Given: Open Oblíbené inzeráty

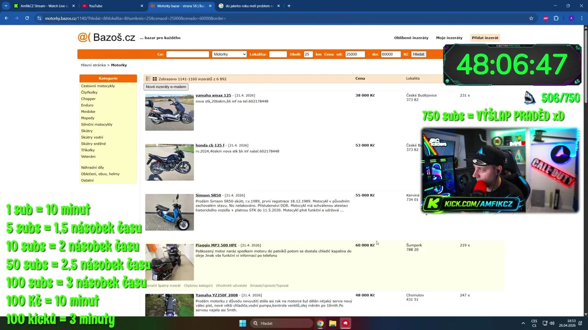Looking at the screenshot, I should (x=411, y=38).
